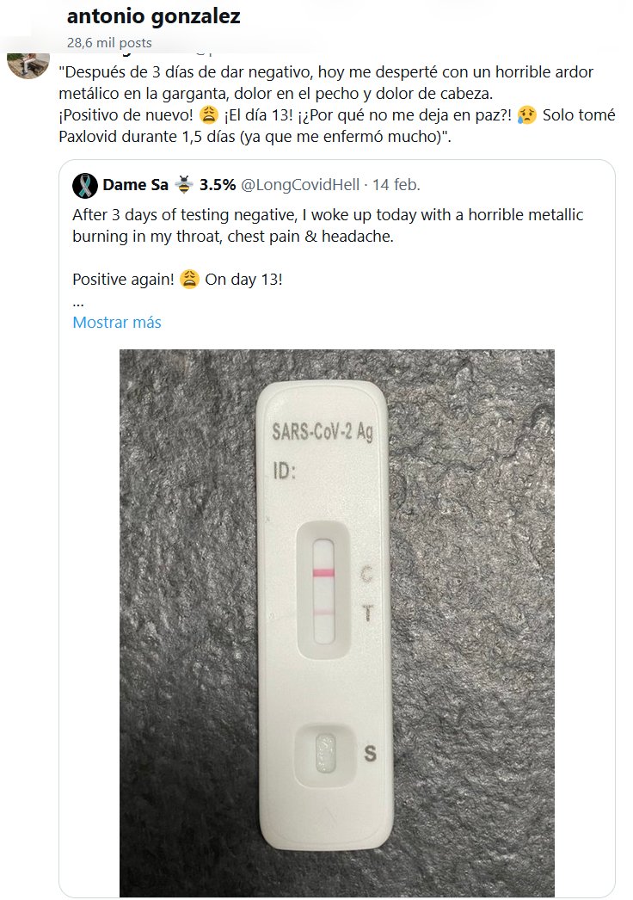Viewport: 633px width, 900px height.
Task: Open antonio gonzalez profile header name
Action: coord(153,16)
